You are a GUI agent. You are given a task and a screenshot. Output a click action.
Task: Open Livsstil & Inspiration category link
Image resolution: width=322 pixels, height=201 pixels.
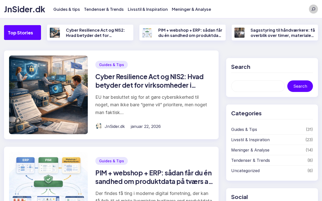click(x=250, y=140)
